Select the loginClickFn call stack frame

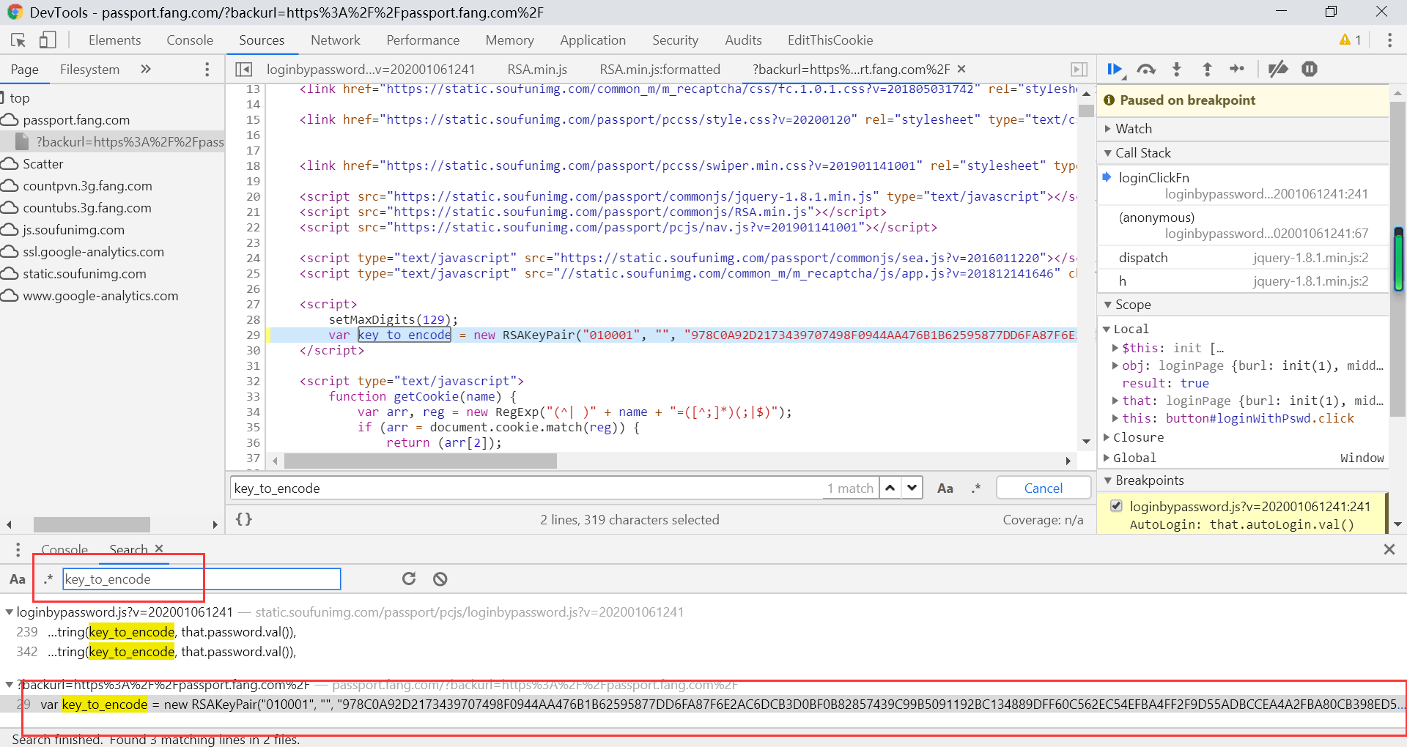tap(1243, 186)
